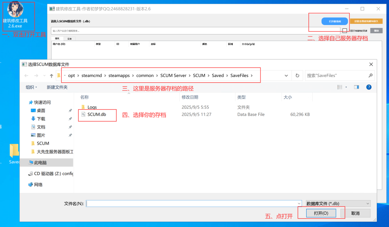Viewport: 389px width, 227px height.
Task: Open the Logs folder
Action: click(x=92, y=107)
